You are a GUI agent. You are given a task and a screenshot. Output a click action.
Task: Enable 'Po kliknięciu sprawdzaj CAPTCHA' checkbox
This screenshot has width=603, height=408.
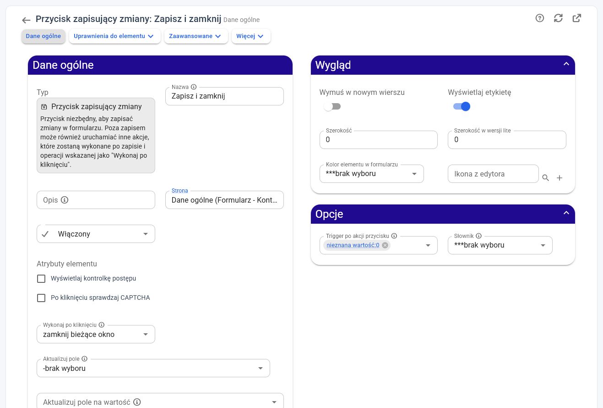(41, 298)
